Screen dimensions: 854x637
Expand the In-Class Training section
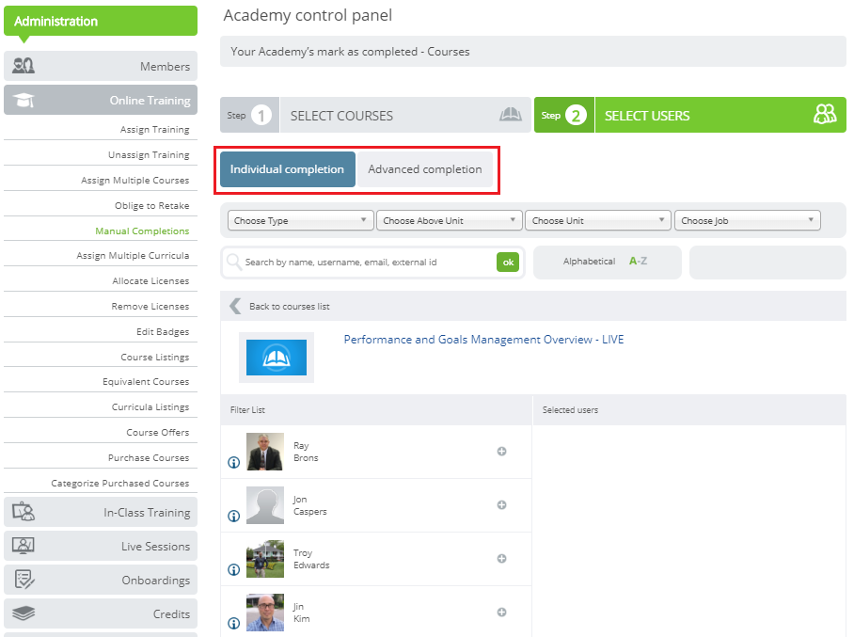pyautogui.click(x=101, y=512)
